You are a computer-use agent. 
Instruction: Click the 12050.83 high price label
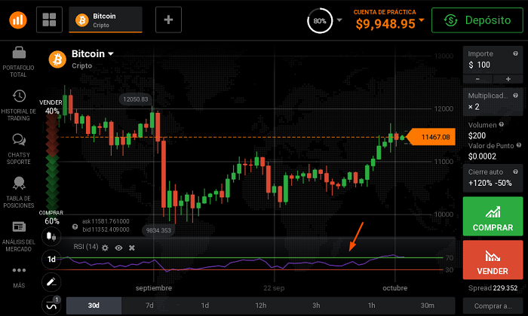135,99
